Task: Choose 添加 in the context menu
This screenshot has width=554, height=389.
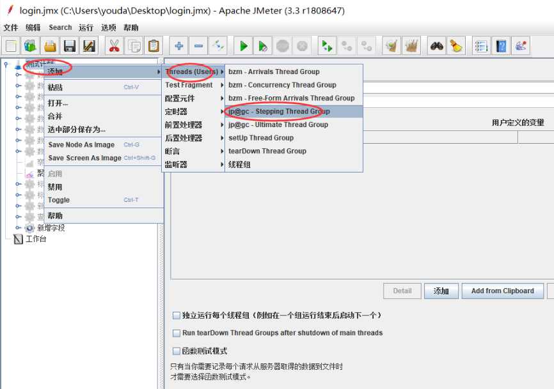Action: point(103,72)
